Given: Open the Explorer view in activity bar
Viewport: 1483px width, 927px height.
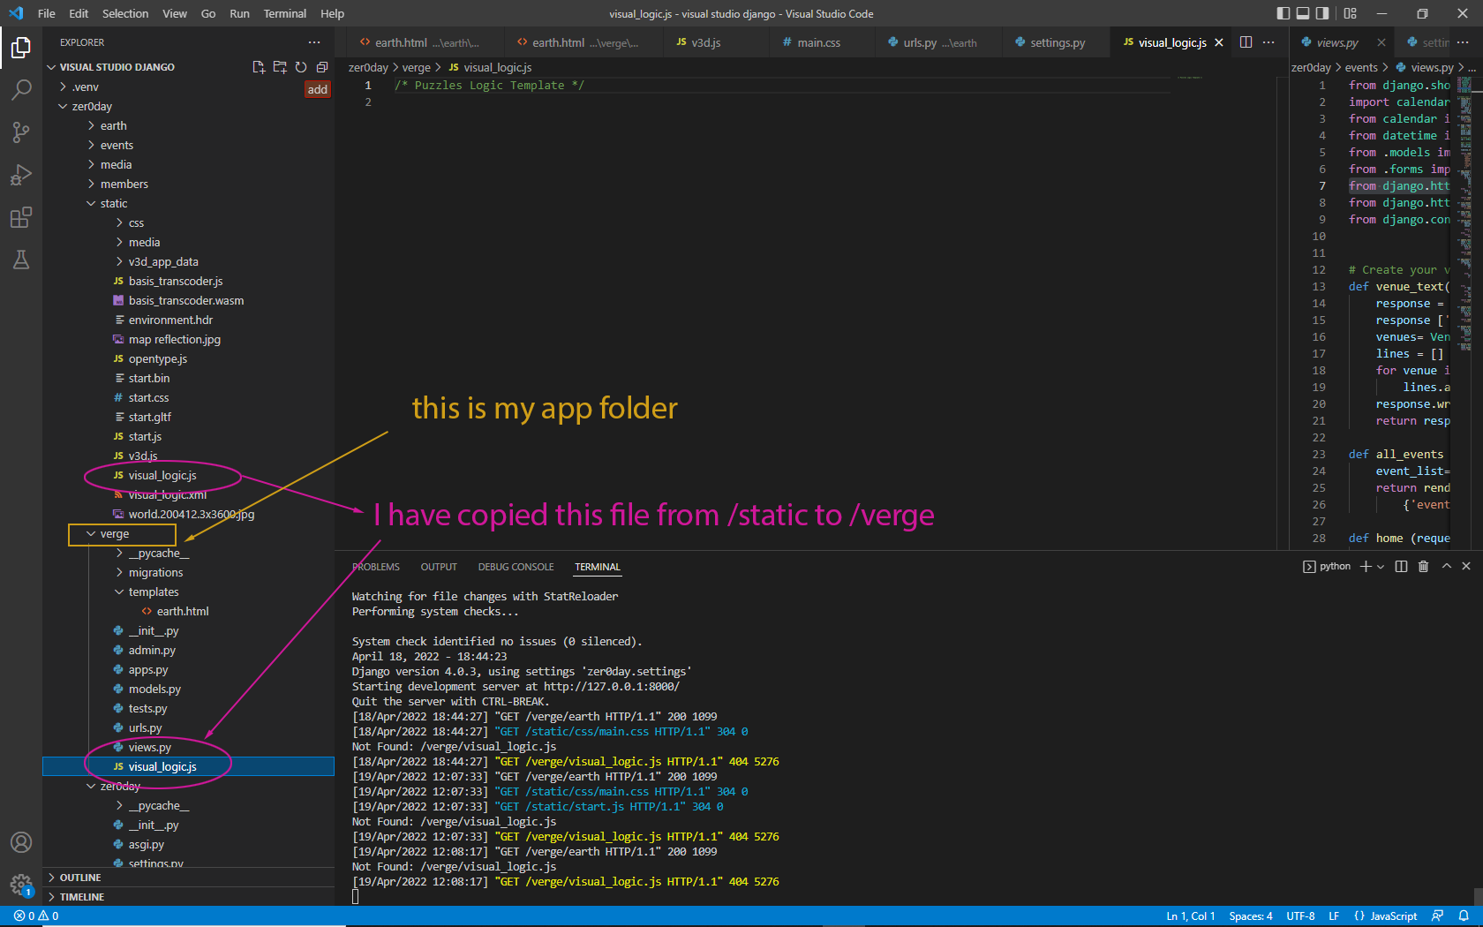Looking at the screenshot, I should click(x=21, y=48).
